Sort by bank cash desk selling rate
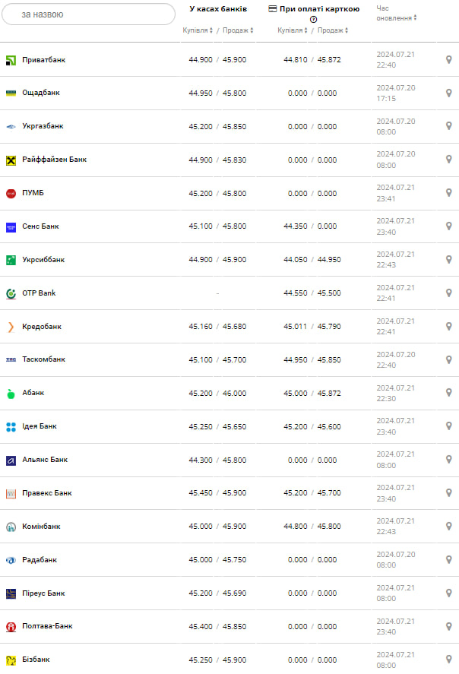Screen dimensions: 459x674 (x=238, y=30)
